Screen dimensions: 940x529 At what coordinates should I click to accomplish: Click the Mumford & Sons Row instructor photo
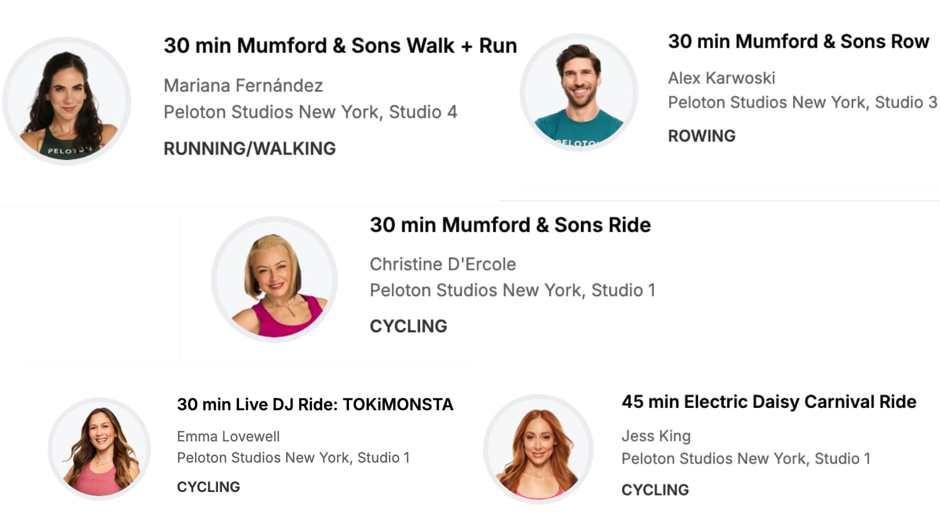(x=579, y=93)
